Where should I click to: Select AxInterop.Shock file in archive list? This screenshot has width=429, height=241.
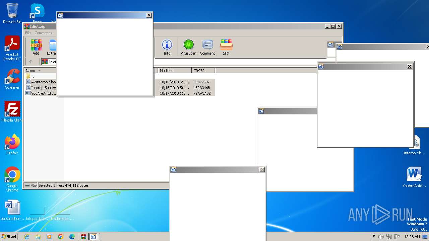pyautogui.click(x=41, y=82)
